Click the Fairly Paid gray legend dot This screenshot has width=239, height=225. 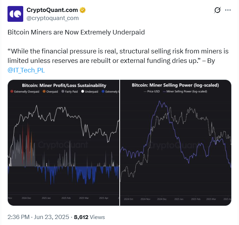click(62, 91)
